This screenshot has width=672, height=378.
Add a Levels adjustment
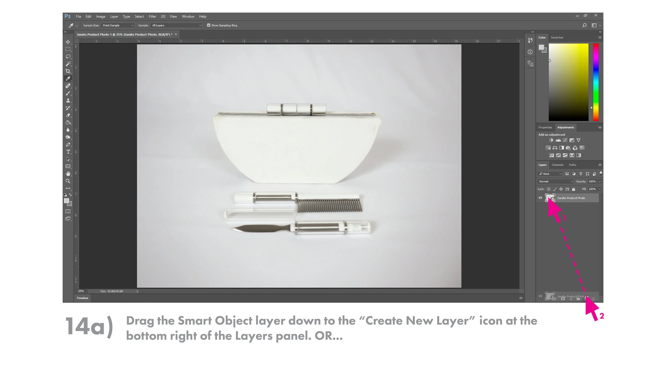click(558, 140)
